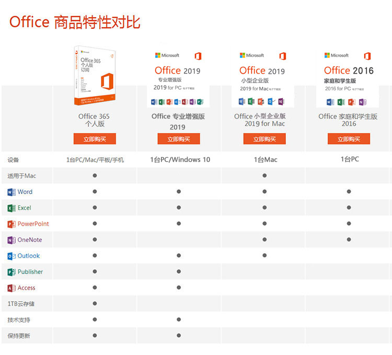Click the Office logo on Office 2016 card

click(x=367, y=56)
